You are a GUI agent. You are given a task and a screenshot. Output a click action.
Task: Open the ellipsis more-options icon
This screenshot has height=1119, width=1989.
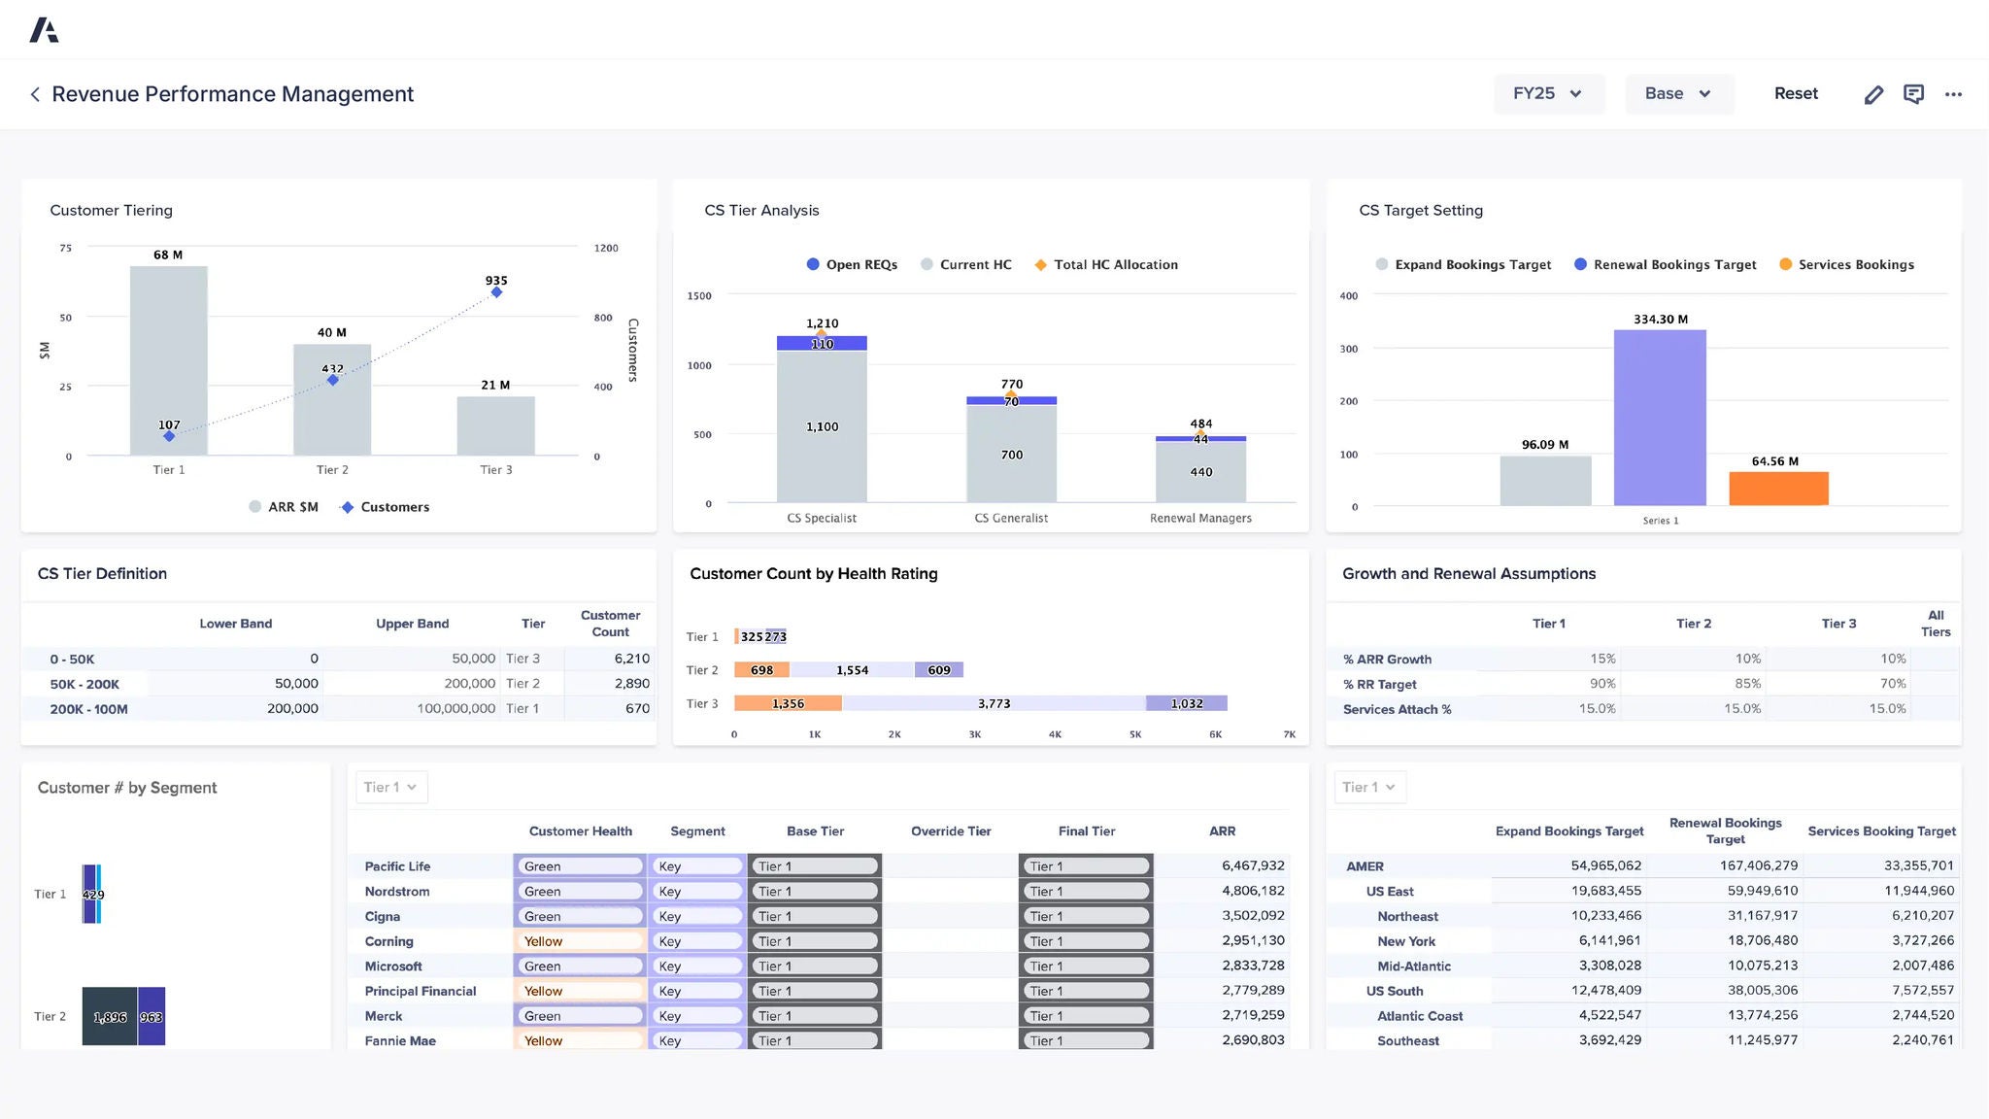pos(1954,93)
